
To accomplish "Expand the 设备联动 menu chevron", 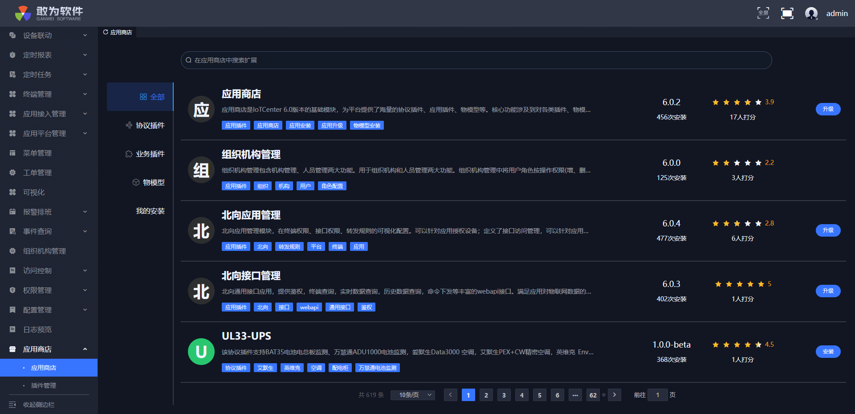I will click(85, 35).
